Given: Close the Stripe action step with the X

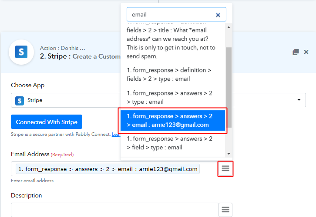Looking at the screenshot, I should (306, 52).
